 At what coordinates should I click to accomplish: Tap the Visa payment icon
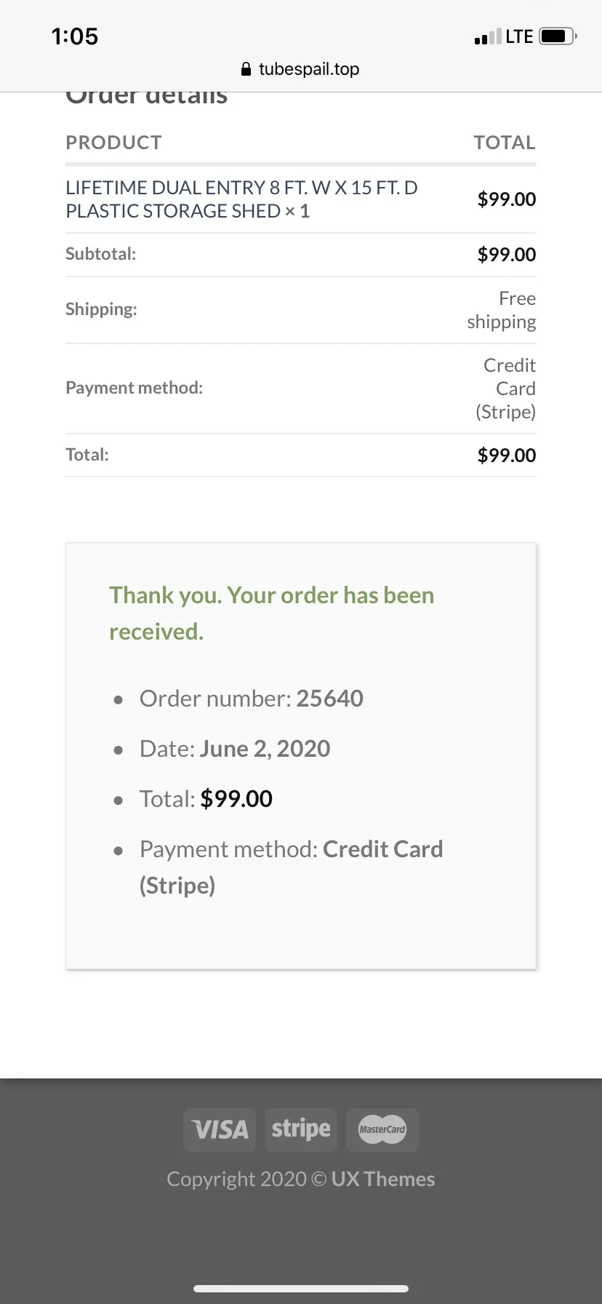pos(220,1129)
